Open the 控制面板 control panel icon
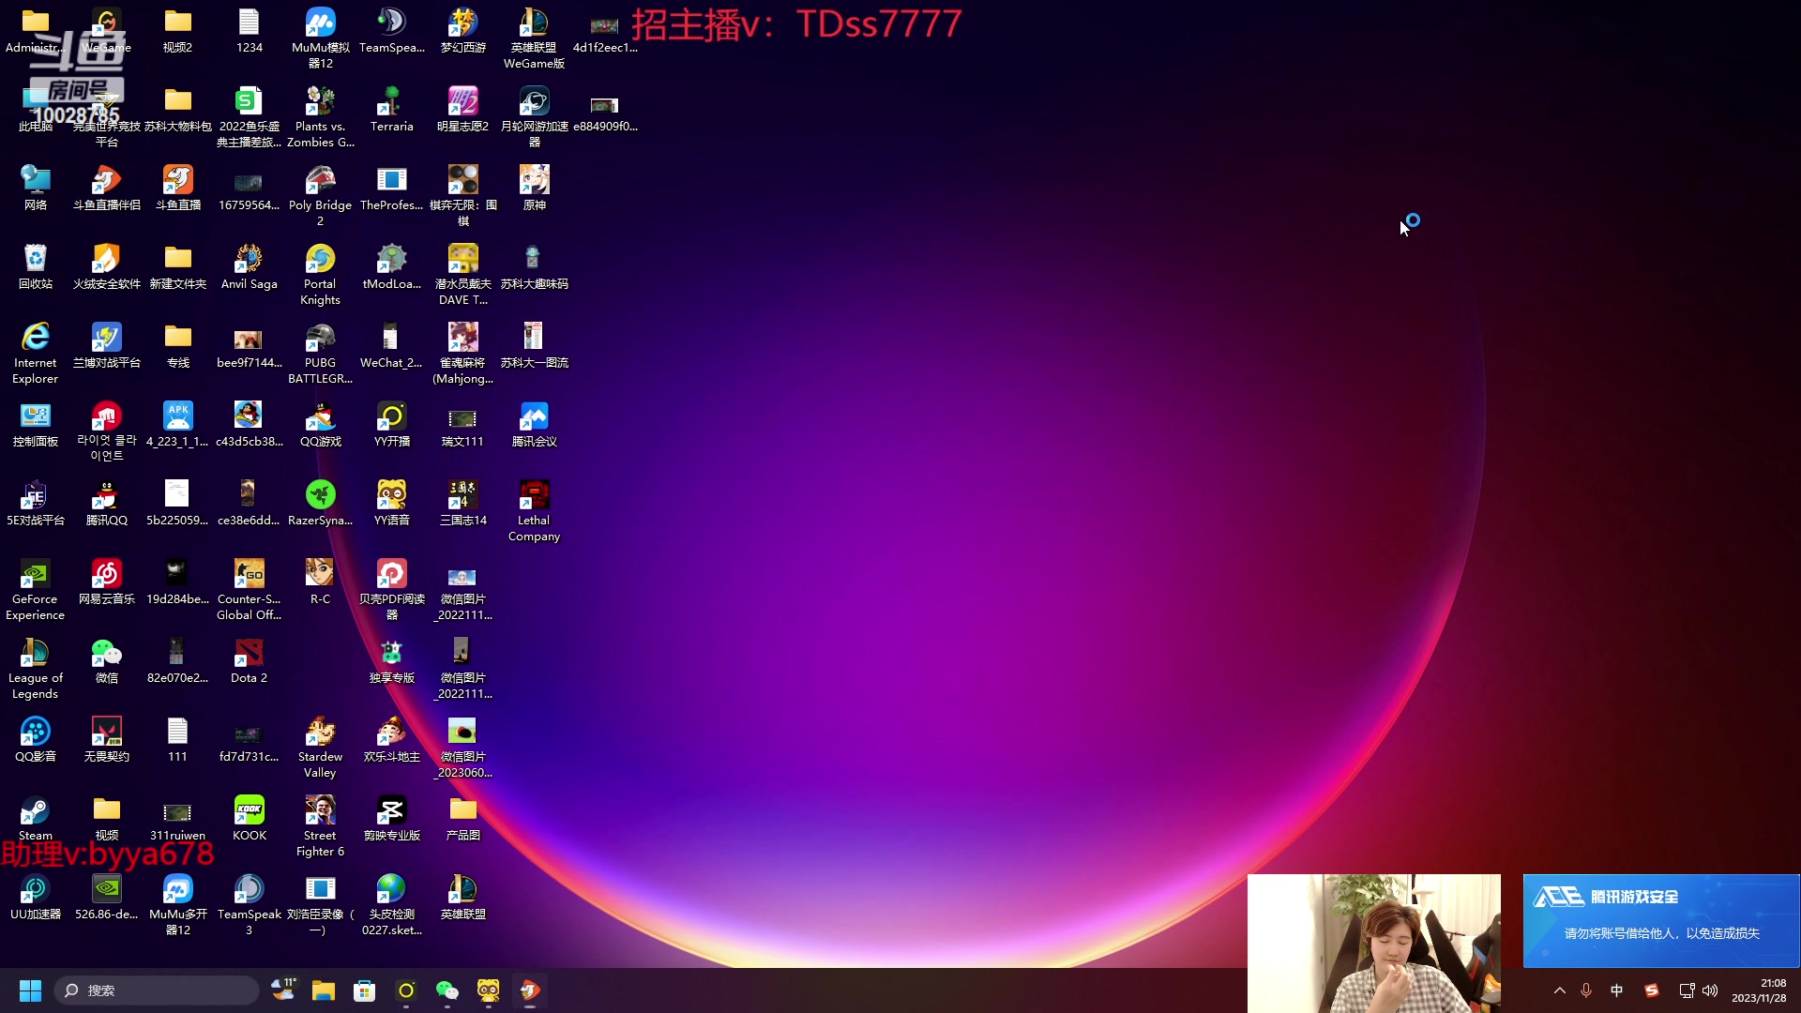Image resolution: width=1801 pixels, height=1013 pixels. pos(35,424)
